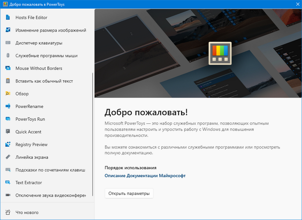302x220 pixels.
Task: Click the video conference mute camera icon
Action: pyautogui.click(x=8, y=195)
